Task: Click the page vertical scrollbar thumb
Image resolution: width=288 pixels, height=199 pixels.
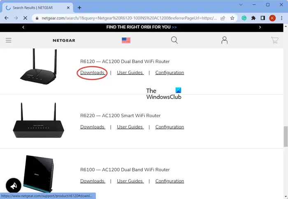Action: coord(286,137)
